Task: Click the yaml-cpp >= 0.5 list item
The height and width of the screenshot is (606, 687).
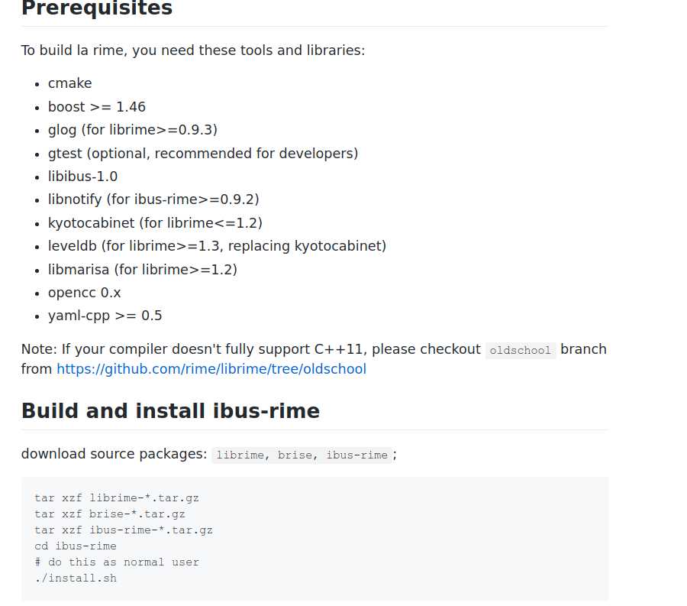Action: [105, 316]
